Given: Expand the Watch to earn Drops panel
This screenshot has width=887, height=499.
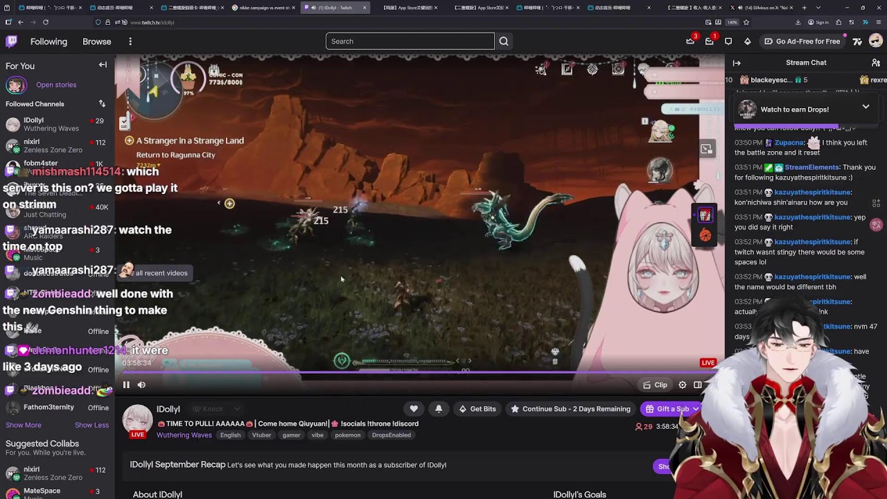Looking at the screenshot, I should click(x=866, y=107).
